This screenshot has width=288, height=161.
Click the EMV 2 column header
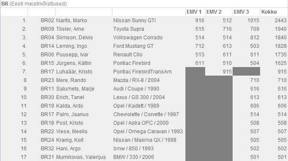point(214,12)
